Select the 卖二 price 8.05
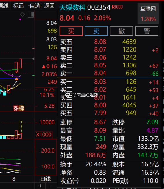164x189 pixels. pos(100,65)
